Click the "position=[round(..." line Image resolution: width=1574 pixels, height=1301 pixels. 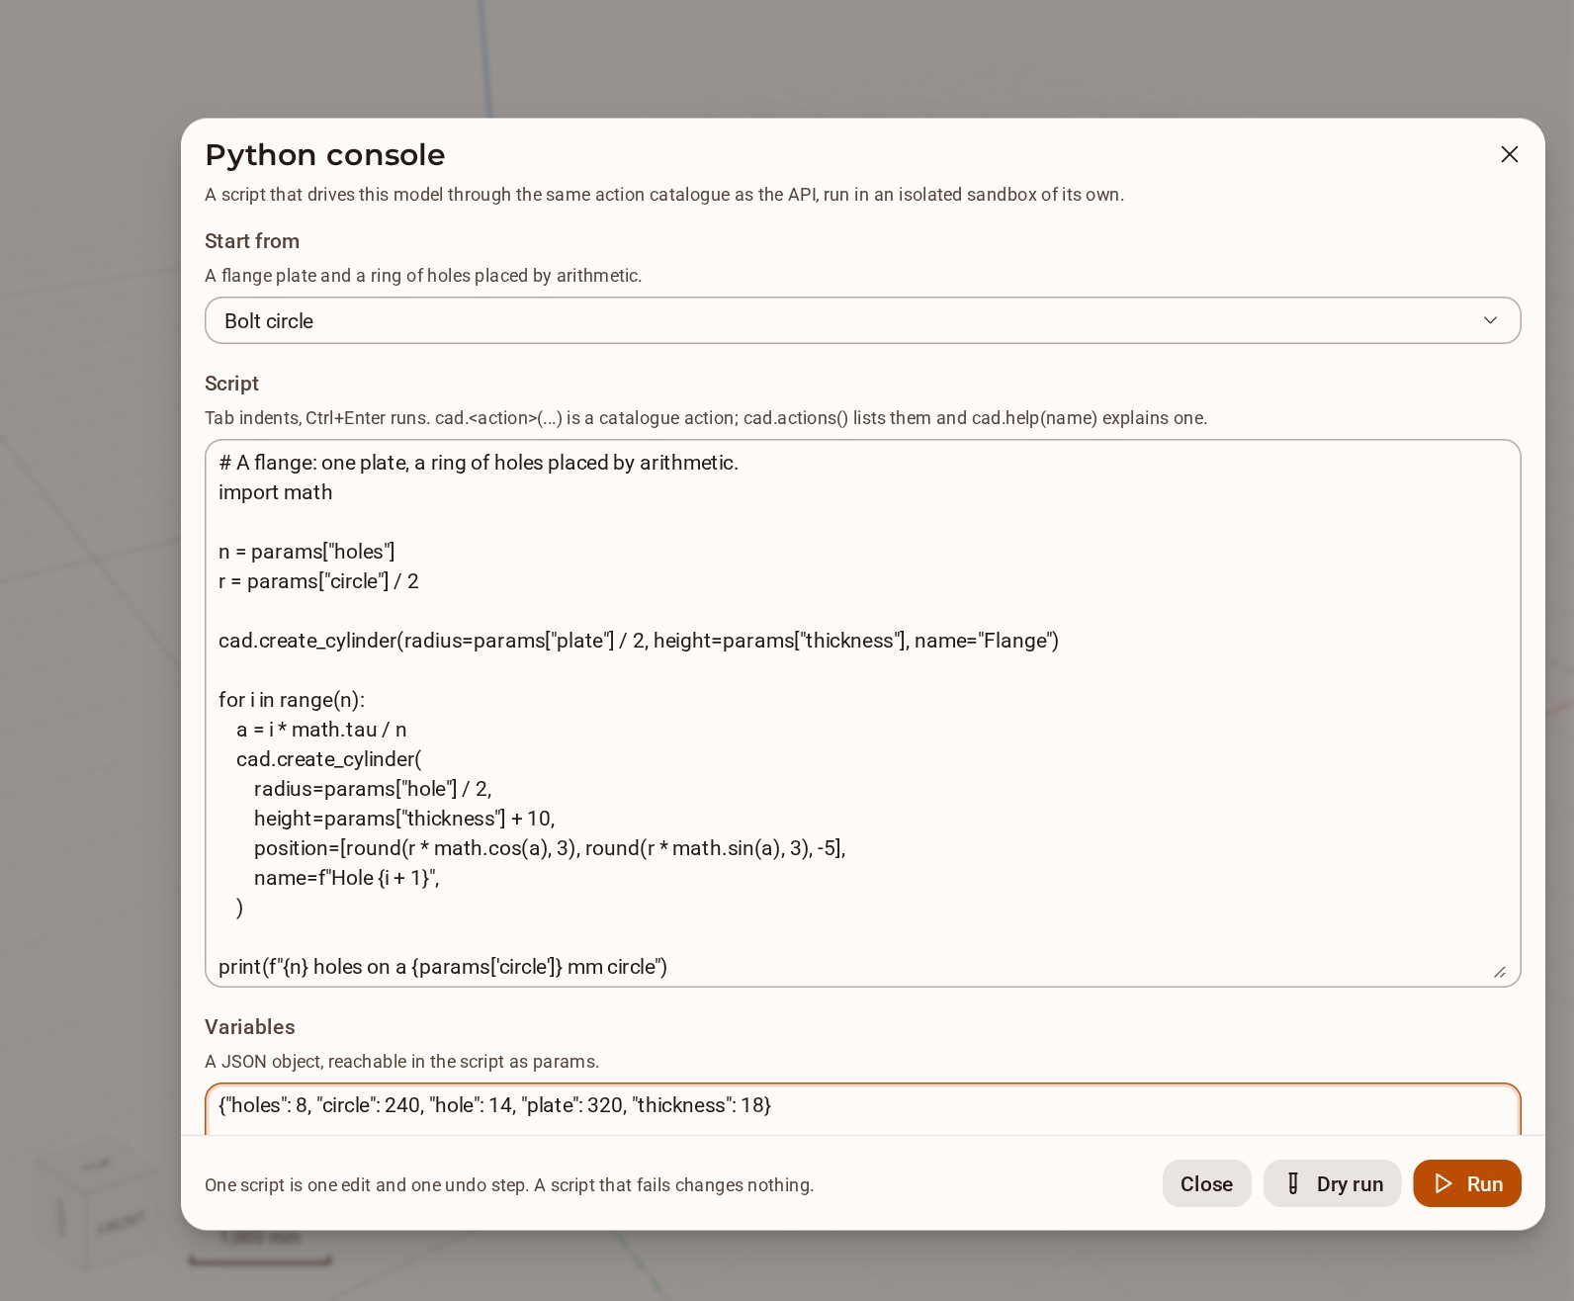pos(550,848)
